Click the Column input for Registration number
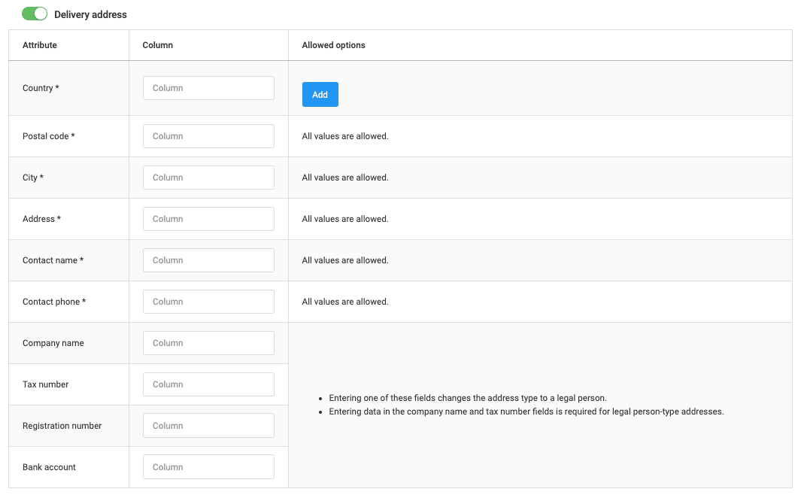801x498 pixels. click(x=208, y=425)
